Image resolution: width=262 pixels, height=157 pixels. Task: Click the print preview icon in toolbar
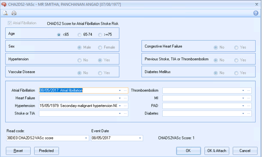click(x=6, y=13)
